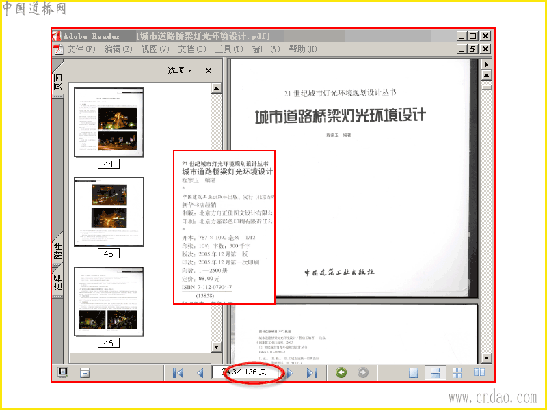The image size is (547, 410).
Task: Select continuous page layout
Action: pyautogui.click(x=435, y=372)
